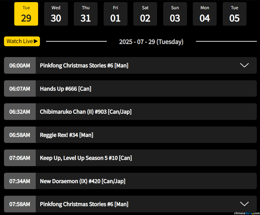Select the Mon 04 date tab
The height and width of the screenshot is (215, 260).
pyautogui.click(x=205, y=14)
